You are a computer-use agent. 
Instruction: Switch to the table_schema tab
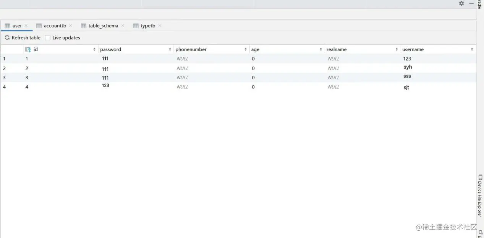103,26
